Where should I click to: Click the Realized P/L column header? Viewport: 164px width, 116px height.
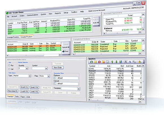point(55,21)
